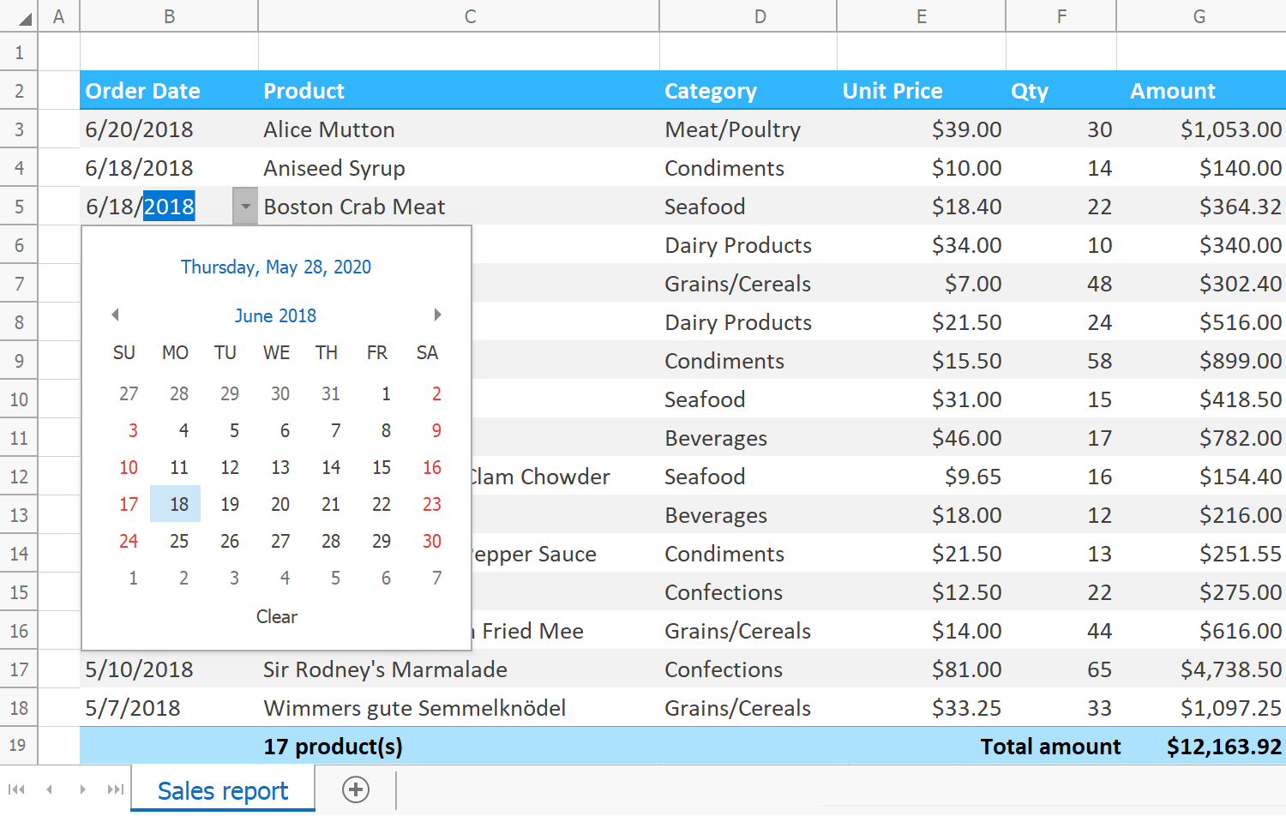Add a new worksheet with the plus icon
The width and height of the screenshot is (1286, 816).
coord(356,789)
